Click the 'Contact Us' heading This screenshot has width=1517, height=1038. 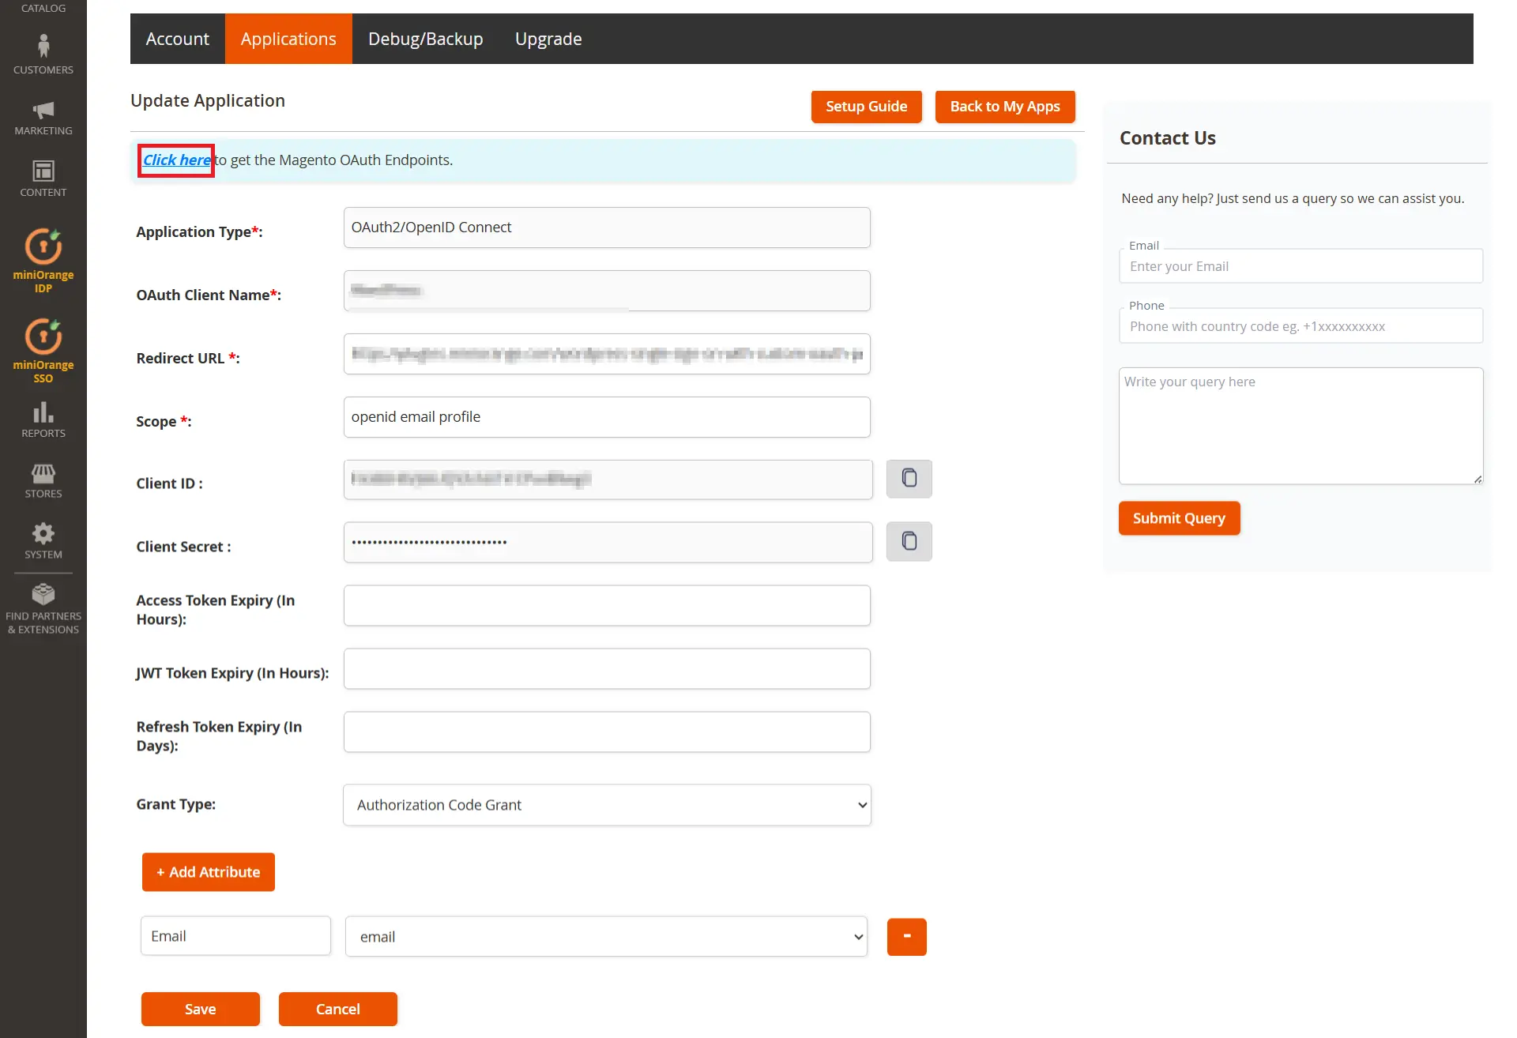pos(1168,138)
